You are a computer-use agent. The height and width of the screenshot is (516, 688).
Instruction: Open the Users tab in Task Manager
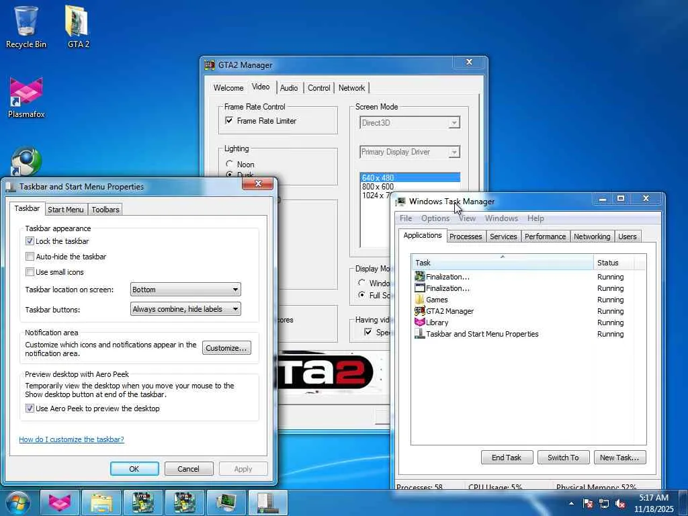pyautogui.click(x=628, y=236)
